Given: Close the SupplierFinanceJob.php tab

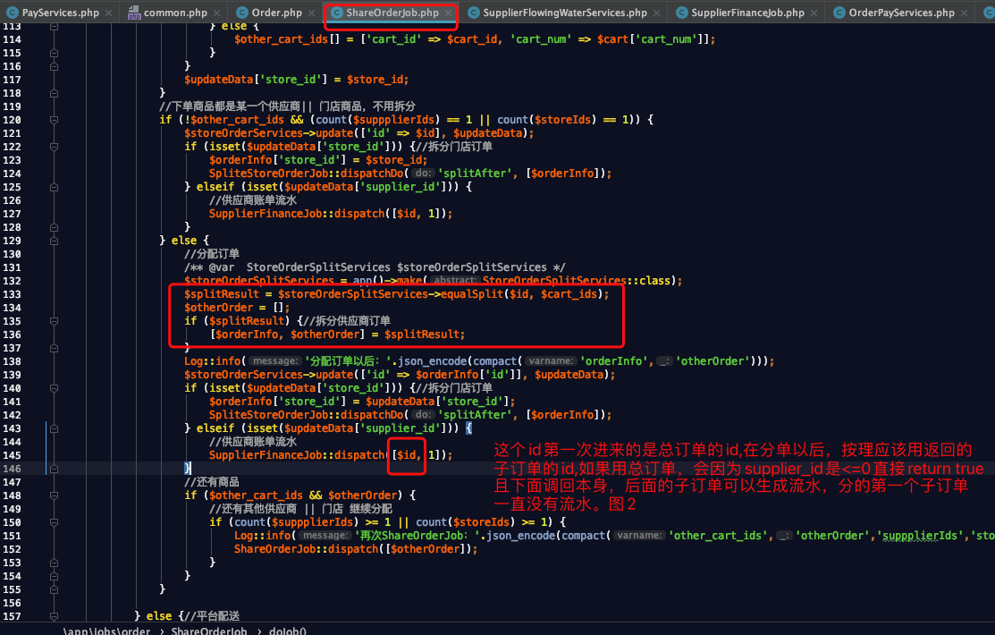Looking at the screenshot, I should (814, 13).
